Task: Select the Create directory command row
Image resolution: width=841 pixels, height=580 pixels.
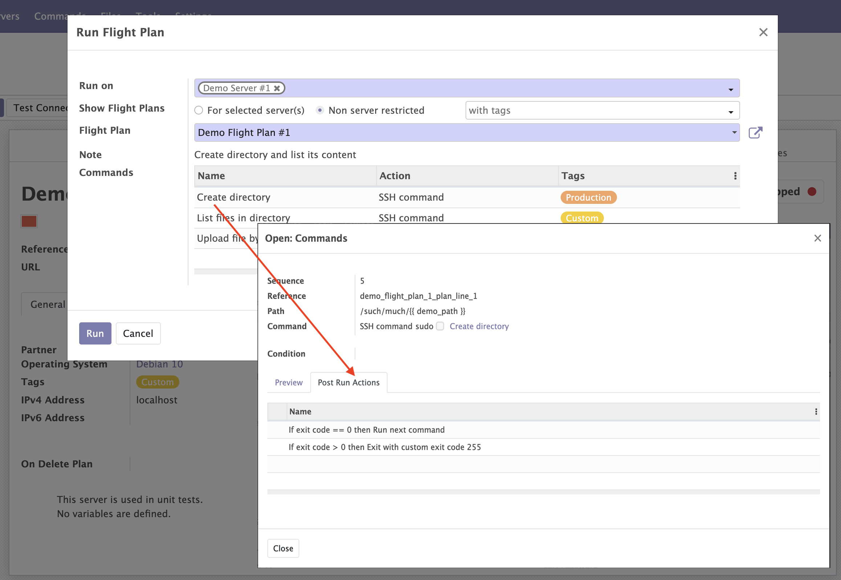Action: tap(233, 197)
